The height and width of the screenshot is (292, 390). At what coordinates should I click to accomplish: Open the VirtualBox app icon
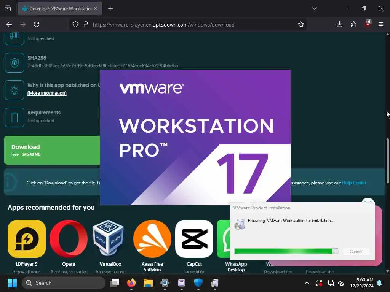click(x=108, y=239)
